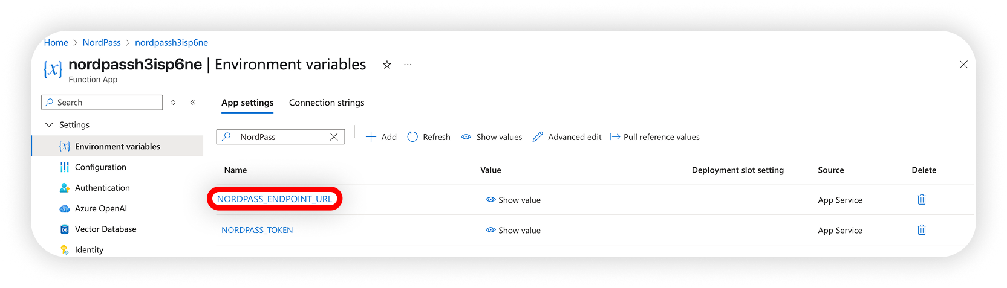1007x288 pixels.
Task: Open the NORDPASS_ENDPOINT_URL setting link
Action: (275, 199)
